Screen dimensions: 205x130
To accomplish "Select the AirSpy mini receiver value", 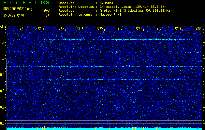I will (x=136, y=10).
